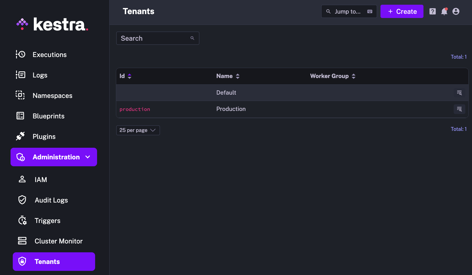
Task: Open Audit Logs from the sidebar
Action: 51,200
